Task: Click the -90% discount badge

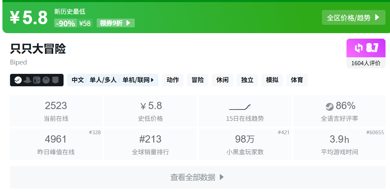Action: click(x=65, y=23)
